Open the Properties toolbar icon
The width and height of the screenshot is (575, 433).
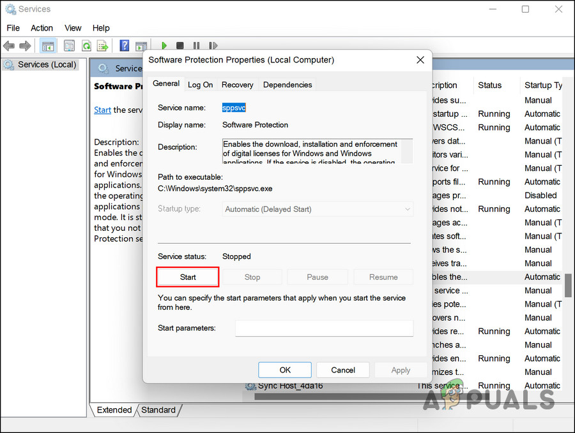coord(69,46)
